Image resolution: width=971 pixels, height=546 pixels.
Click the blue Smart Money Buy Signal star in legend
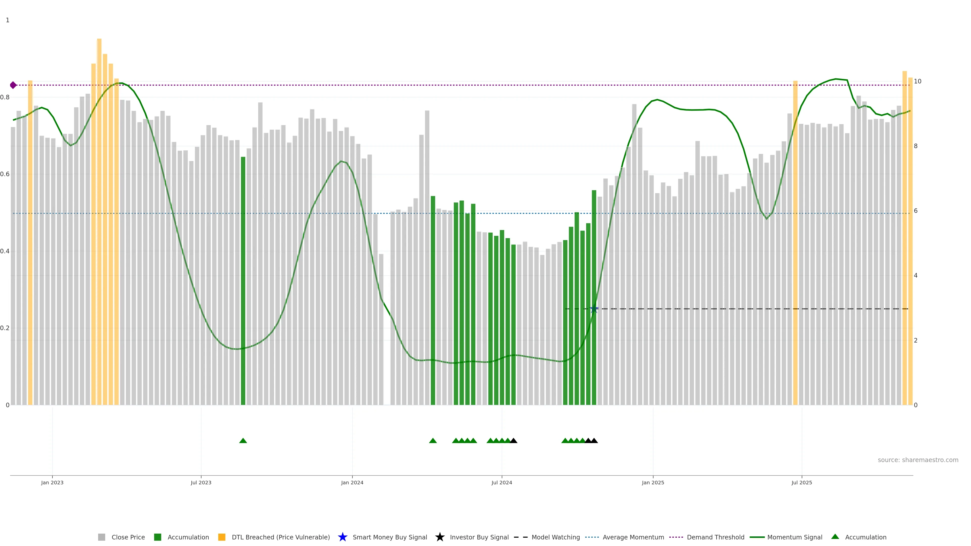tap(342, 537)
